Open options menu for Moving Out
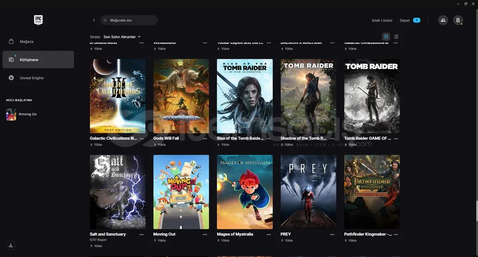Screen dimensions: 478x257 pyautogui.click(x=205, y=234)
